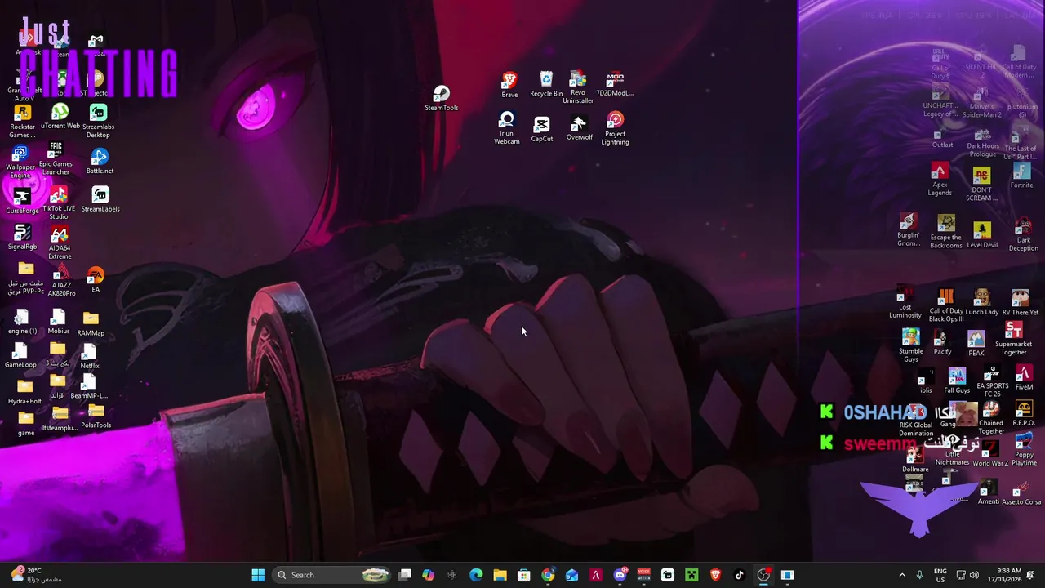
Task: Launch CurseForge desktop icon
Action: pyautogui.click(x=22, y=201)
